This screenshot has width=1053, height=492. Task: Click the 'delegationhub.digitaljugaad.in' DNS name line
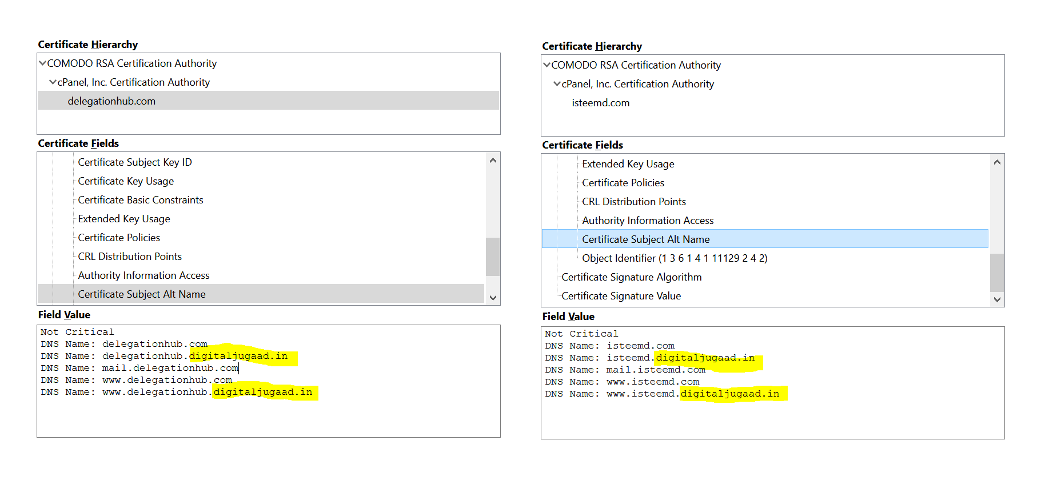click(164, 356)
